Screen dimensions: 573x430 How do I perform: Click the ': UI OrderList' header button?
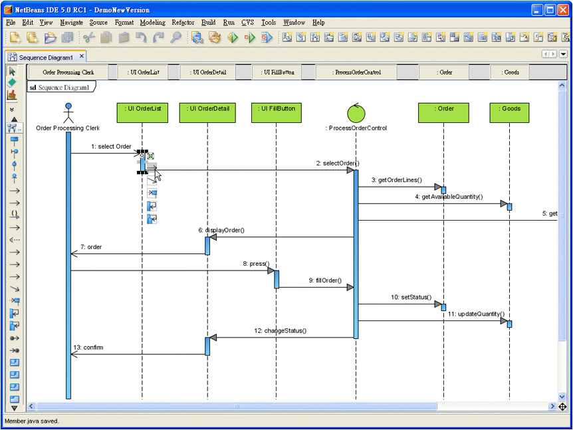tap(143, 72)
